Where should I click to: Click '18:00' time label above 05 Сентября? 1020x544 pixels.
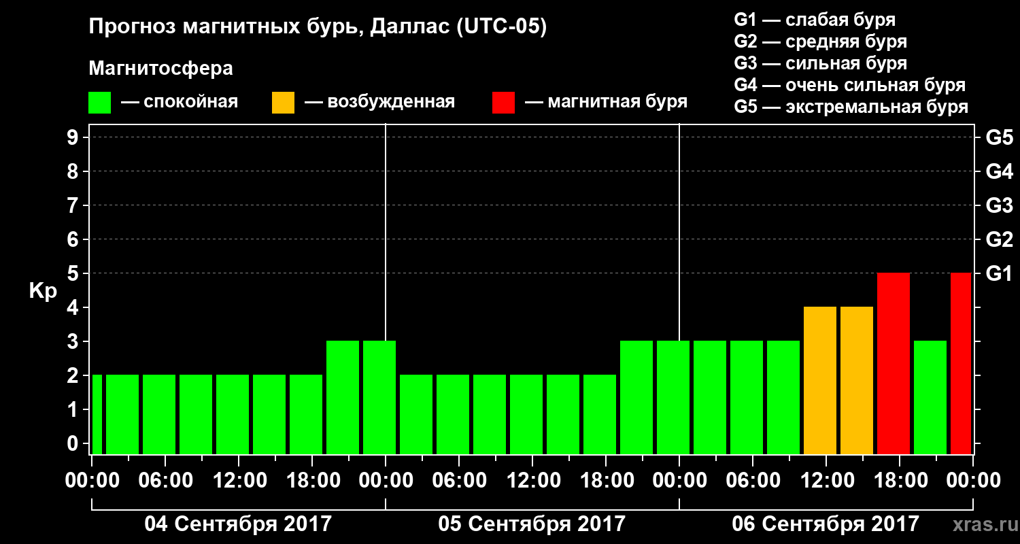(606, 480)
